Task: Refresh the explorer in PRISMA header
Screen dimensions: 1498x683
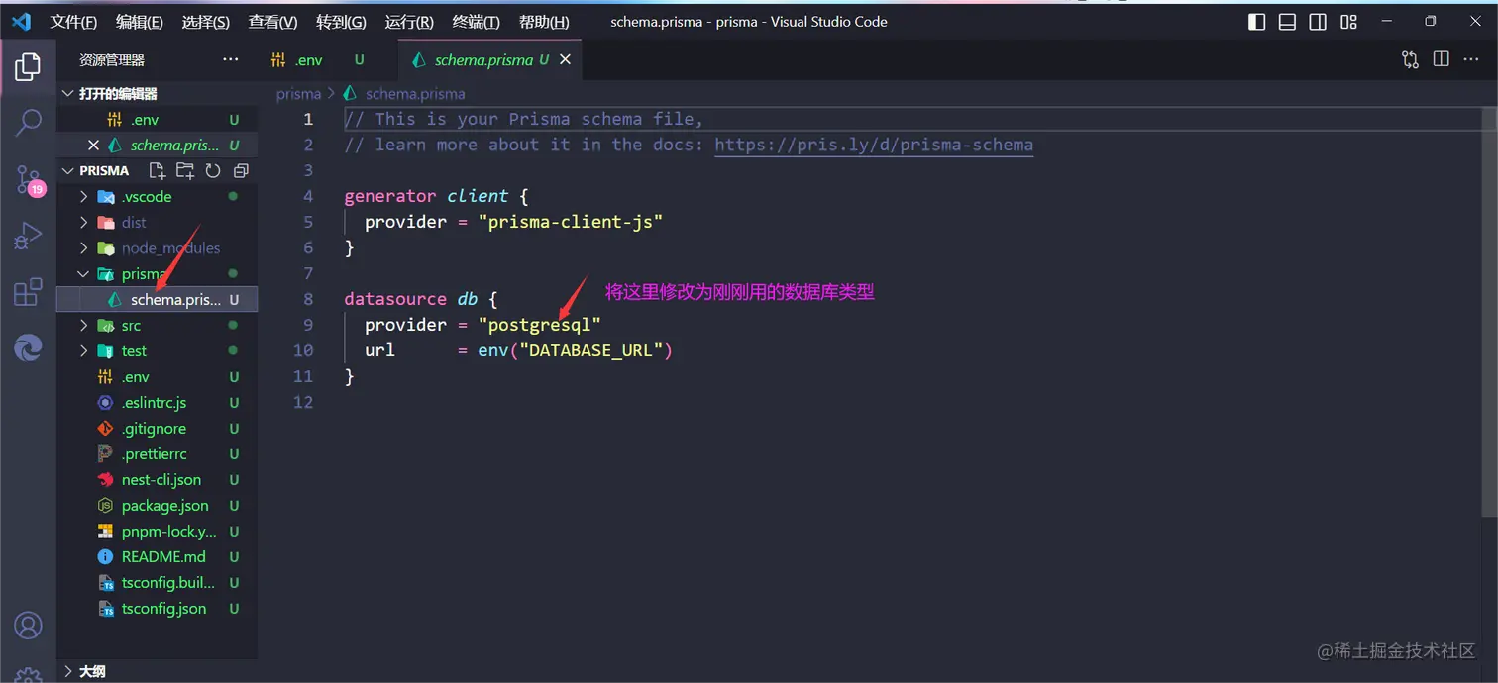Action: point(212,170)
